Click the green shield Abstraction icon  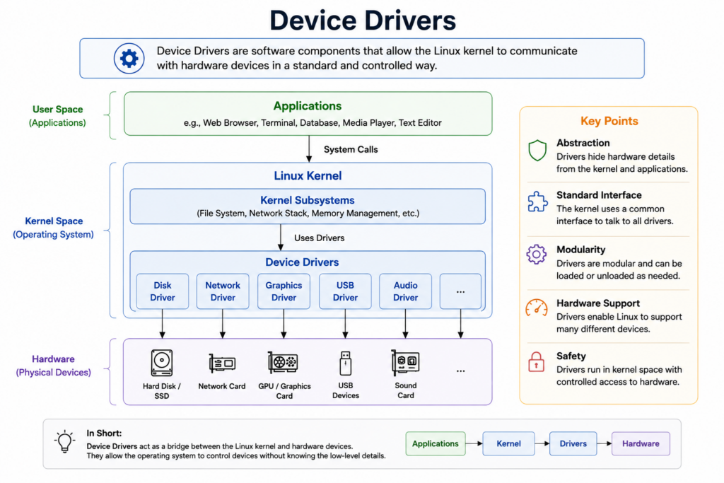[537, 151]
